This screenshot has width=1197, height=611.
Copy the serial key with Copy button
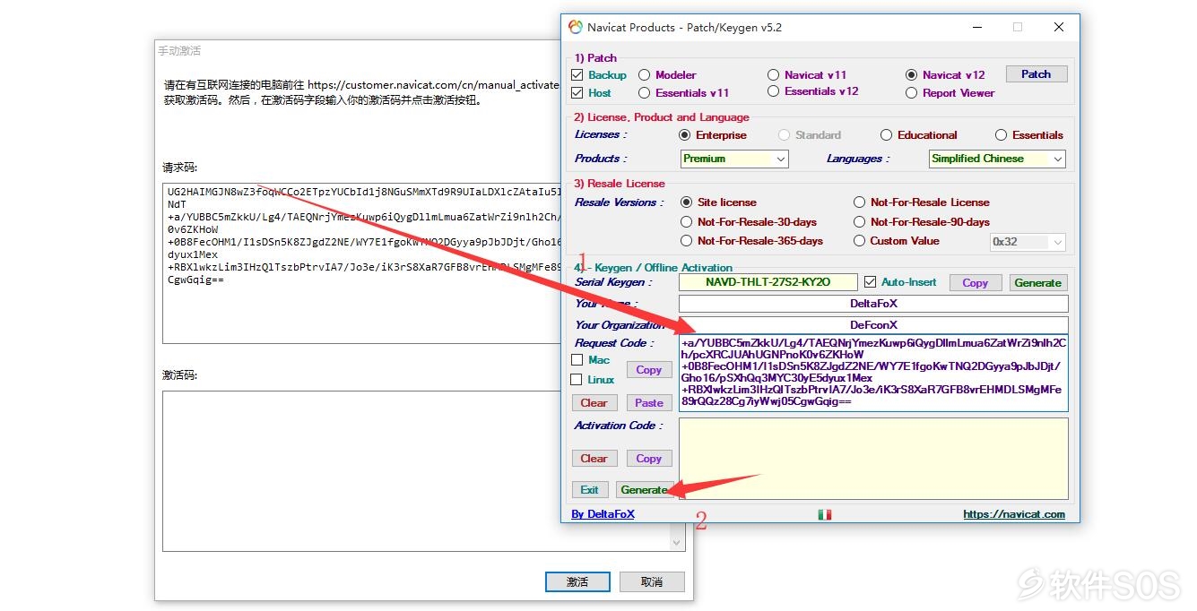click(x=975, y=282)
